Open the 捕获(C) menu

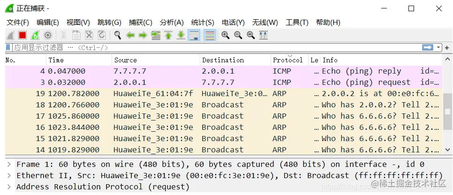[140, 22]
